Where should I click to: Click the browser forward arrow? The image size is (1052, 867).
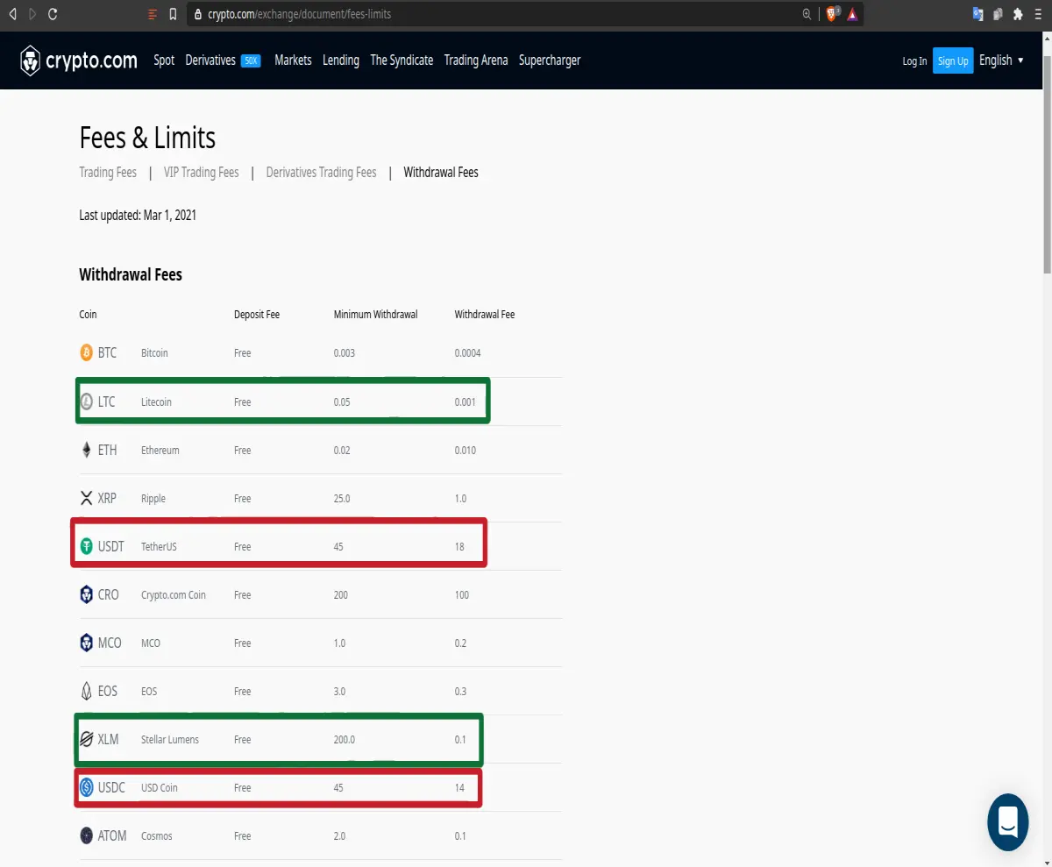[32, 14]
